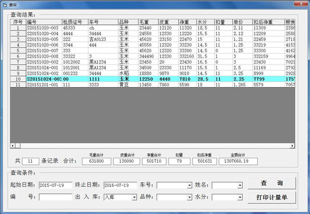Select row S20151020-008
This screenshot has width=310, height=214.
(x=152, y=56)
